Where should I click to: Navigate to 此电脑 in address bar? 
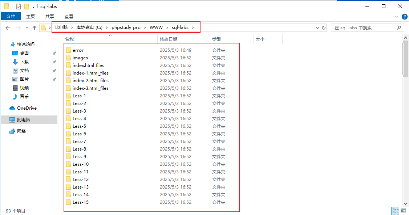click(61, 28)
